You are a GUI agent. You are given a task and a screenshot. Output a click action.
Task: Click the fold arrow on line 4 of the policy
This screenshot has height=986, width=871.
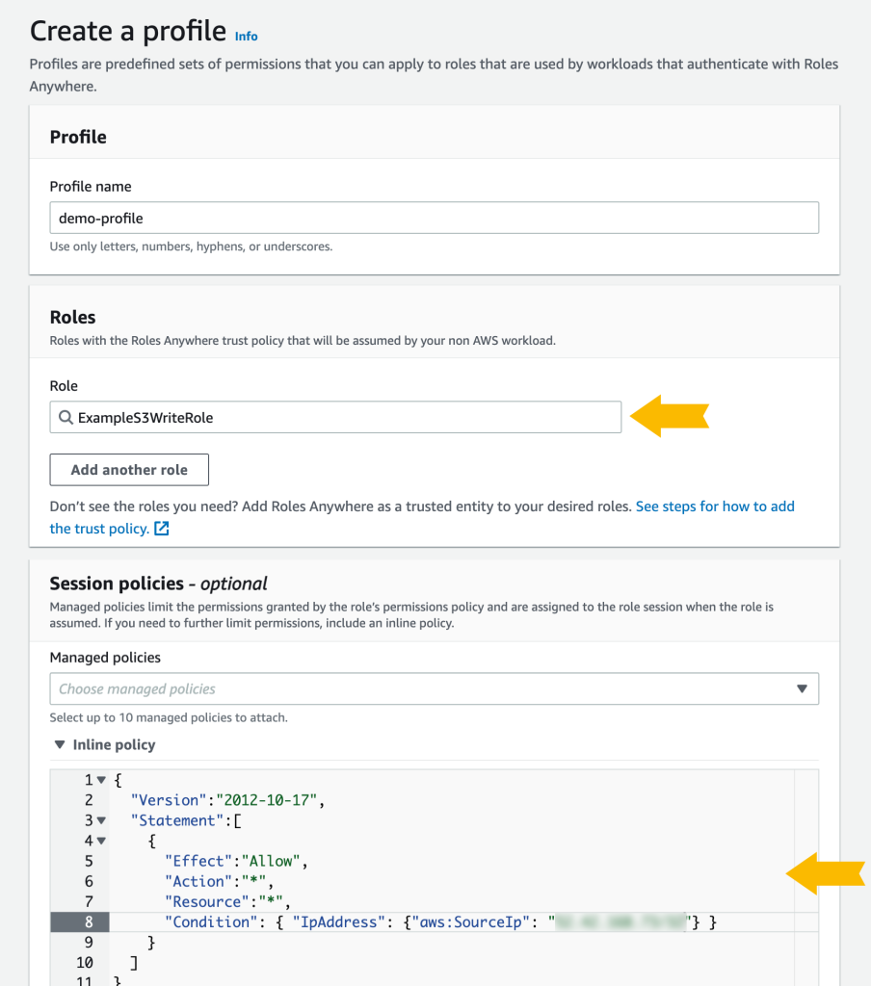99,840
